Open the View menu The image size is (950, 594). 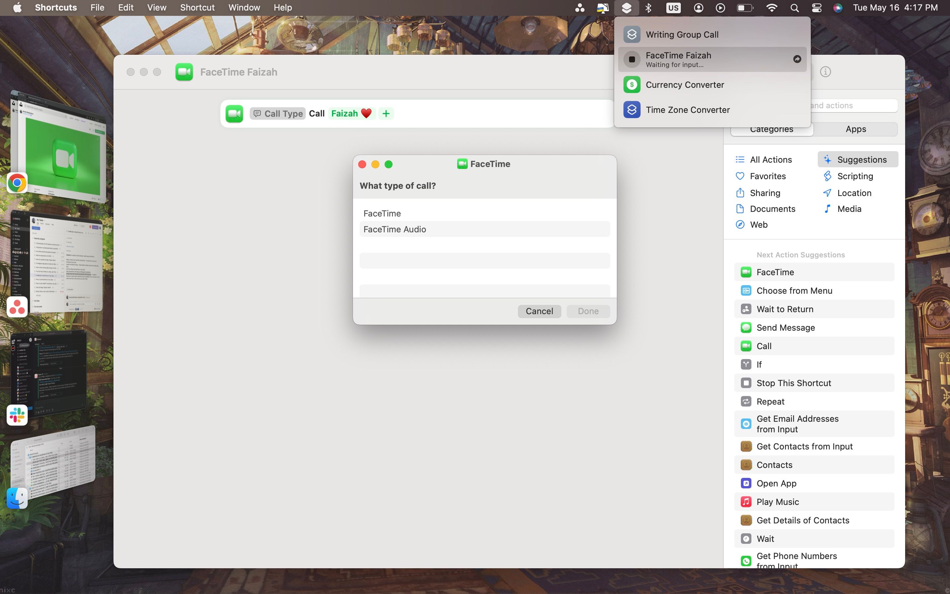coord(157,8)
